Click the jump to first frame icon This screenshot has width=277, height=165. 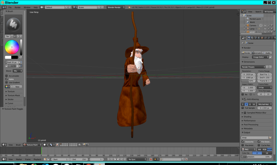(x=109, y=159)
